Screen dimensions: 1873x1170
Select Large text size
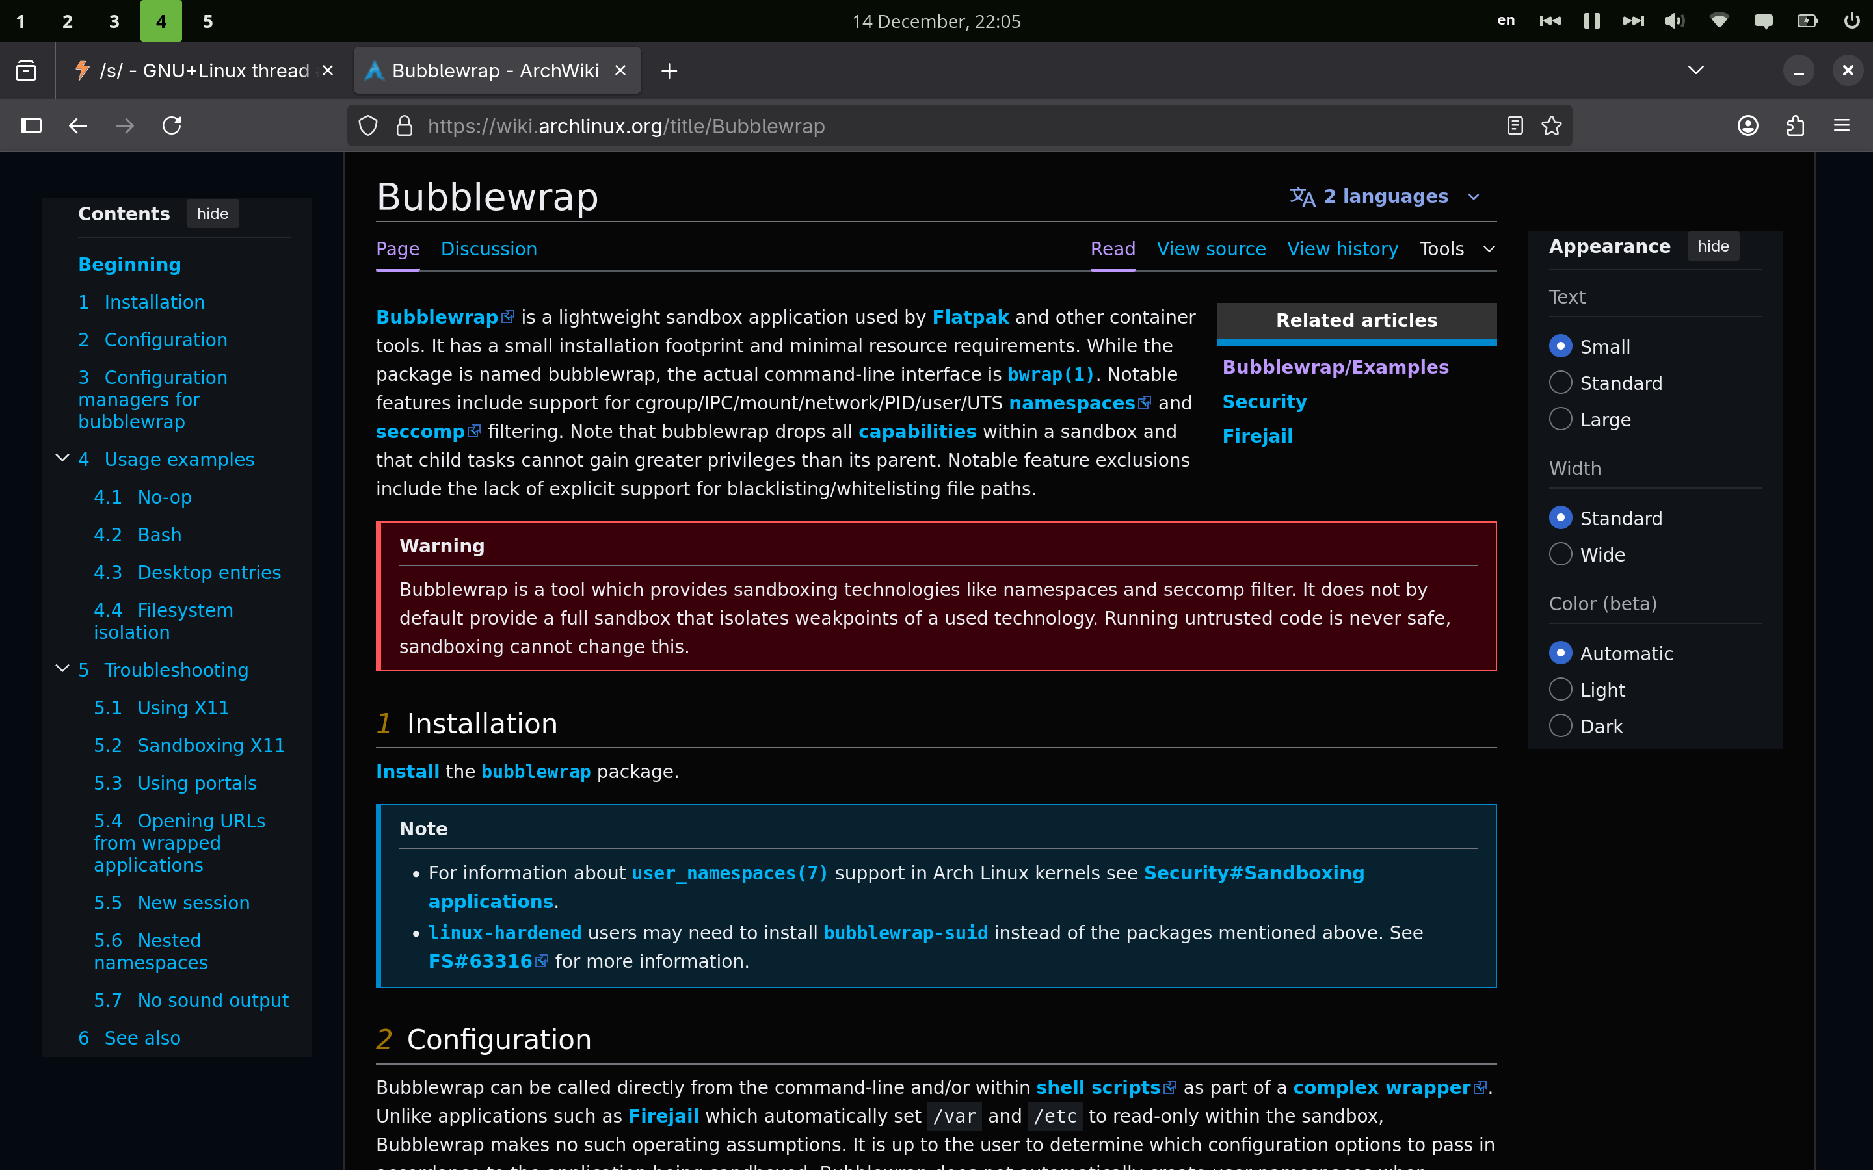point(1560,419)
